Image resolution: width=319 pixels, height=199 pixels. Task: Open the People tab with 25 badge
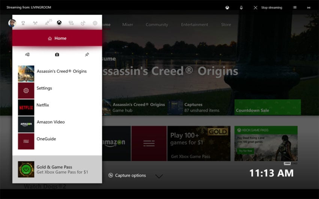click(x=48, y=23)
